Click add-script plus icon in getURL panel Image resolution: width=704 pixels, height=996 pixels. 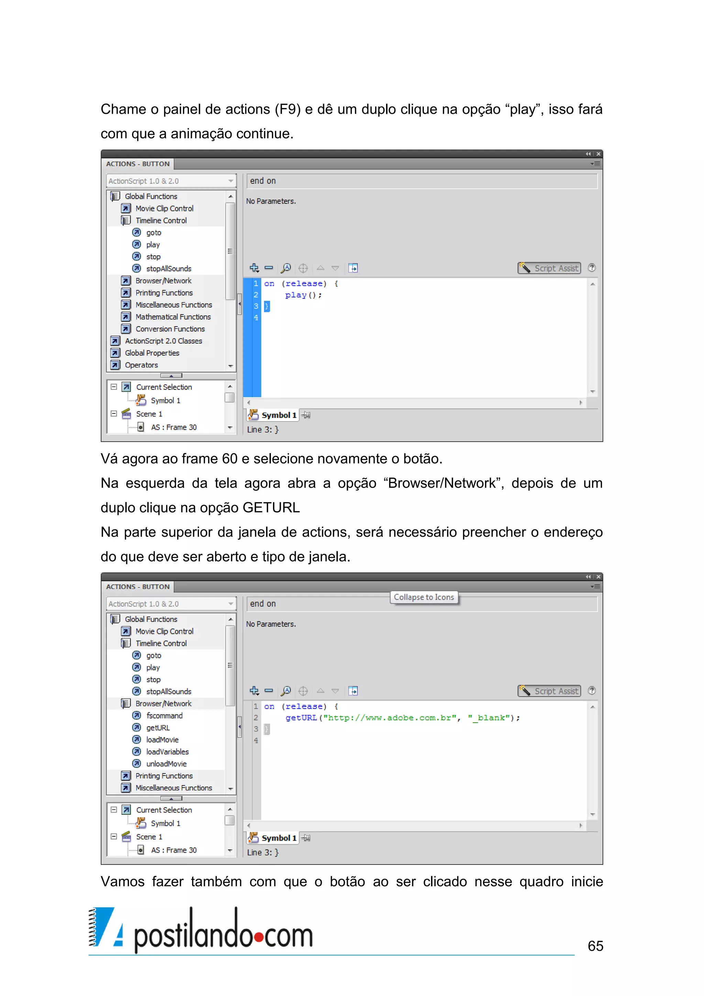254,691
